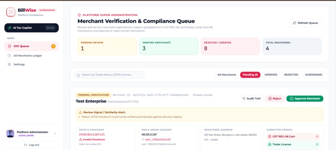Screen dimensions: 336x150
Task: Focus the merchant search field
Action: click(x=109, y=75)
